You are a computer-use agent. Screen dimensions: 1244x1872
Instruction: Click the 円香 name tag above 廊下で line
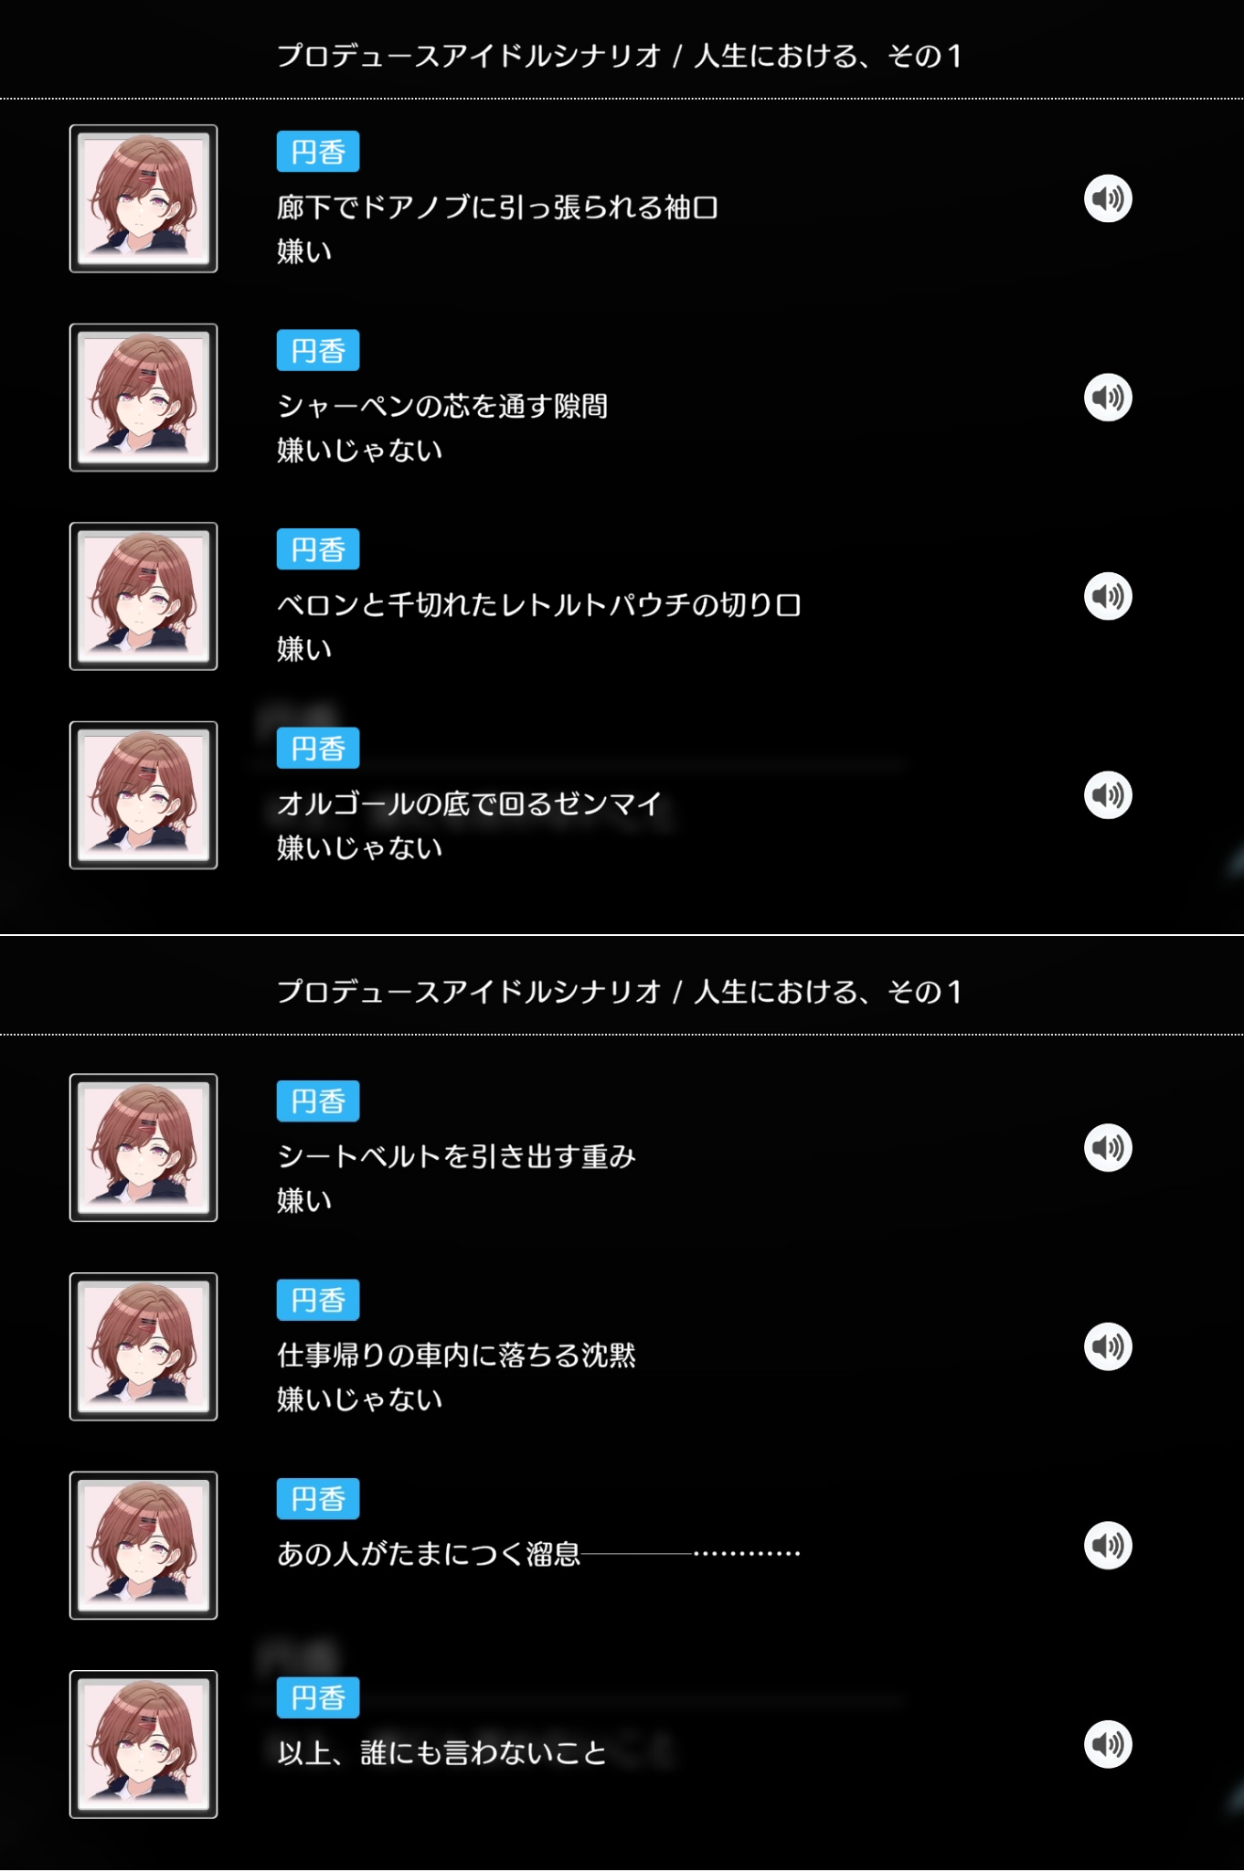[x=318, y=152]
